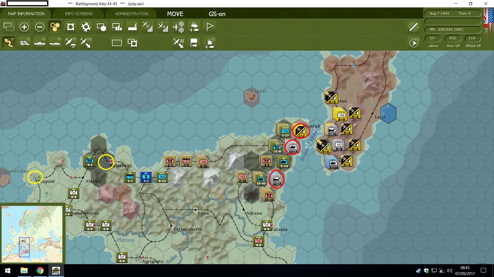This screenshot has height=277, width=494.
Task: Open Google Chrome from the taskbar
Action: pyautogui.click(x=40, y=271)
